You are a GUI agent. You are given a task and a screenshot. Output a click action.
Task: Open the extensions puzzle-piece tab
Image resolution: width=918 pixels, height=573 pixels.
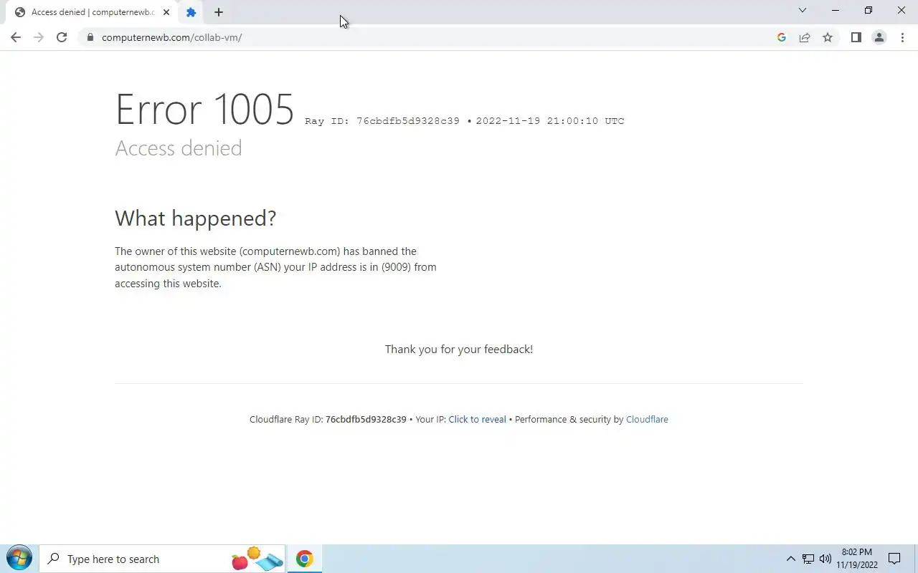(x=191, y=12)
